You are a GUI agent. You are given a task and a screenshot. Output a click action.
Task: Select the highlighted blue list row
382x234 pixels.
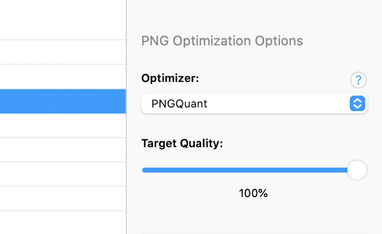[x=63, y=101]
